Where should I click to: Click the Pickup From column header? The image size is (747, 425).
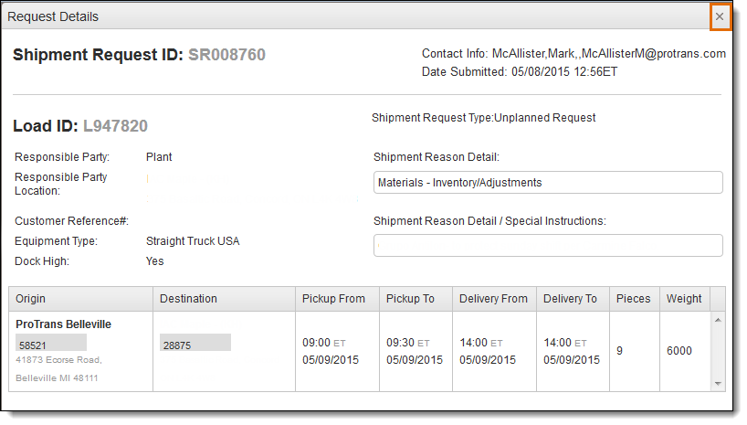pyautogui.click(x=337, y=299)
